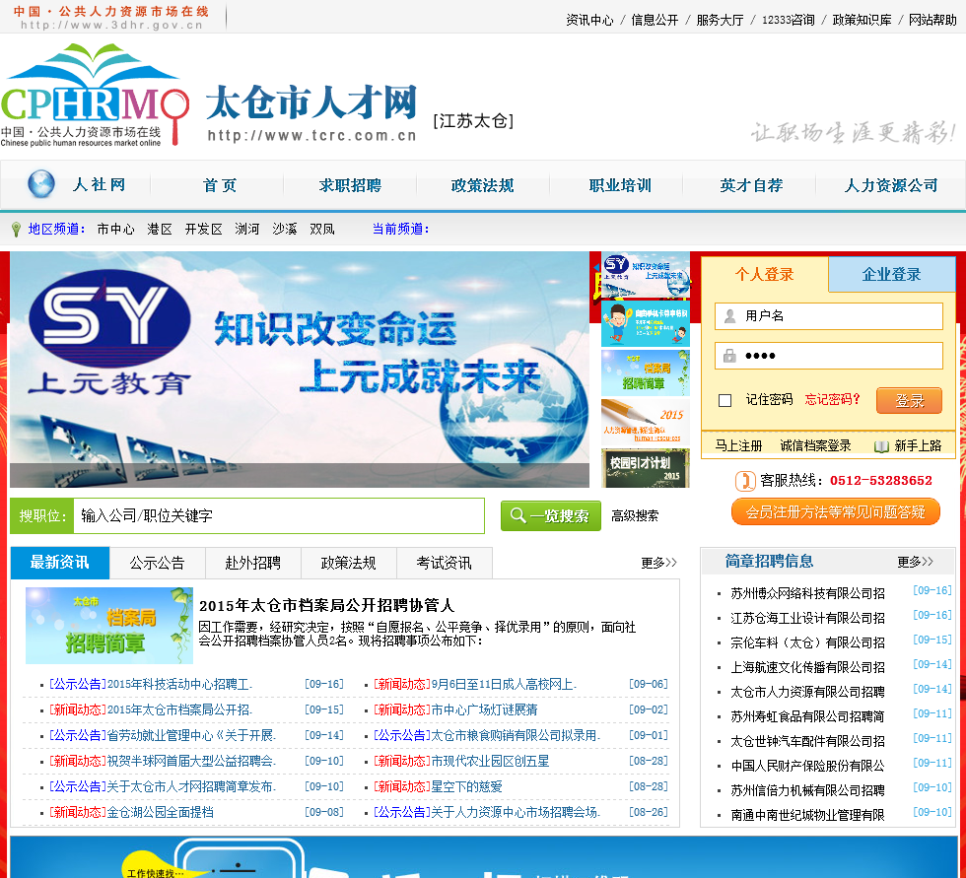Open 人力资源公司 navigation item
This screenshot has height=878, width=966.
[891, 185]
